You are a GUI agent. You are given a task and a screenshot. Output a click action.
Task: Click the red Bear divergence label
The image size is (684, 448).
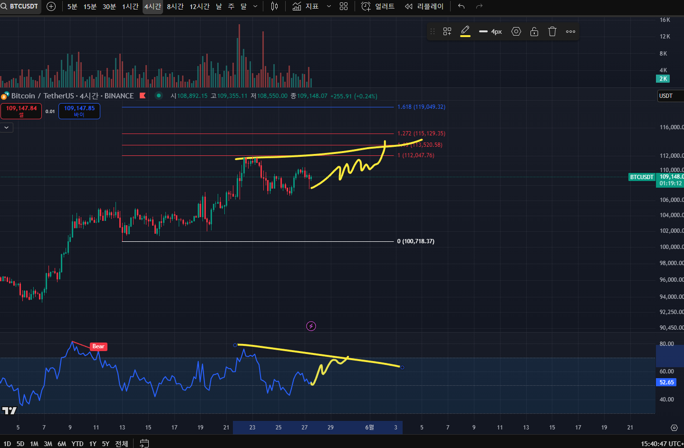(x=98, y=346)
